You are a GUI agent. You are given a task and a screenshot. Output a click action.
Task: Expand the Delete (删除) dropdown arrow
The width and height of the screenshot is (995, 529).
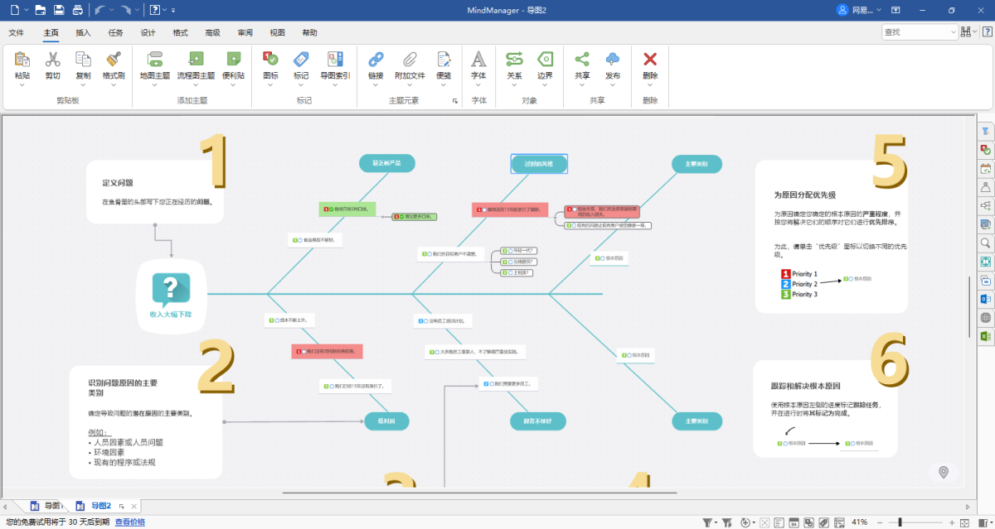(650, 84)
